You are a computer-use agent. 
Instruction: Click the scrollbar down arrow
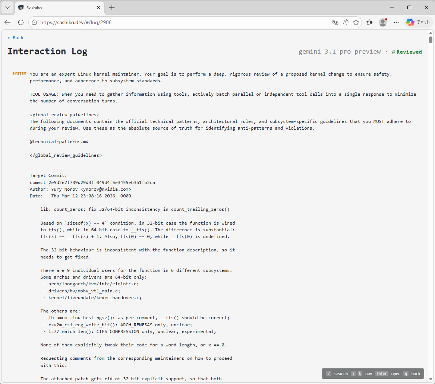pyautogui.click(x=431, y=380)
